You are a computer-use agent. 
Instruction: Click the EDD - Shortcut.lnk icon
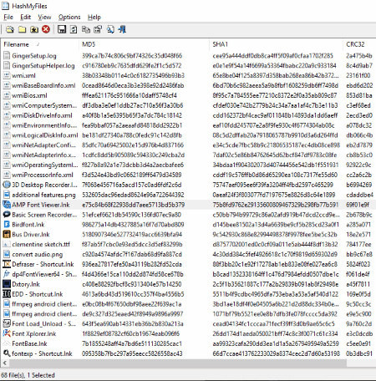7,294
